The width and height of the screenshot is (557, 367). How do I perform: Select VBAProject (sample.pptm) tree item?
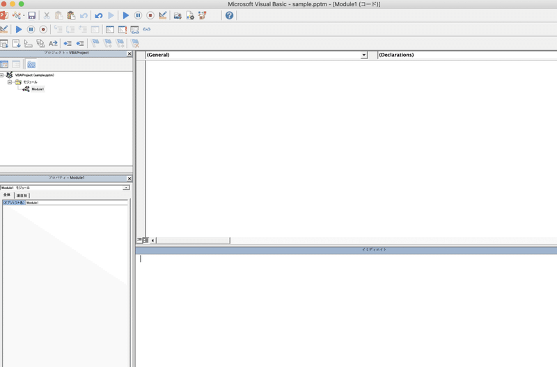point(34,75)
